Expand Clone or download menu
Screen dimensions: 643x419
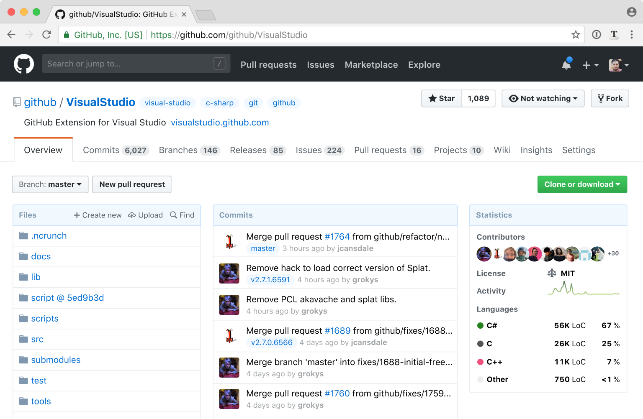[582, 184]
